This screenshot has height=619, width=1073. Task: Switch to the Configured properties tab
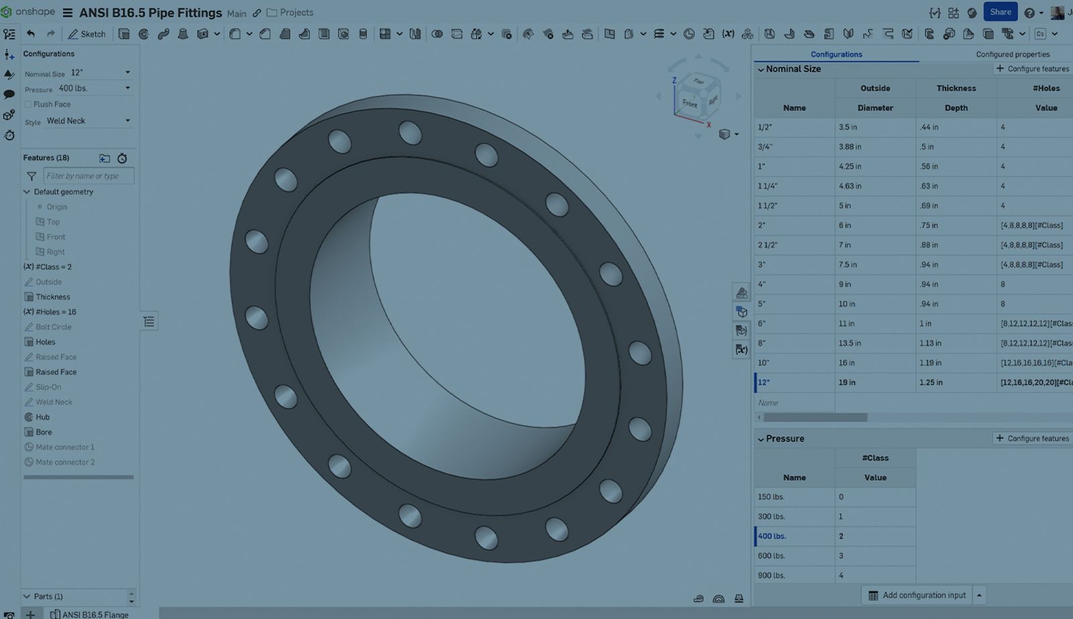coord(1013,54)
